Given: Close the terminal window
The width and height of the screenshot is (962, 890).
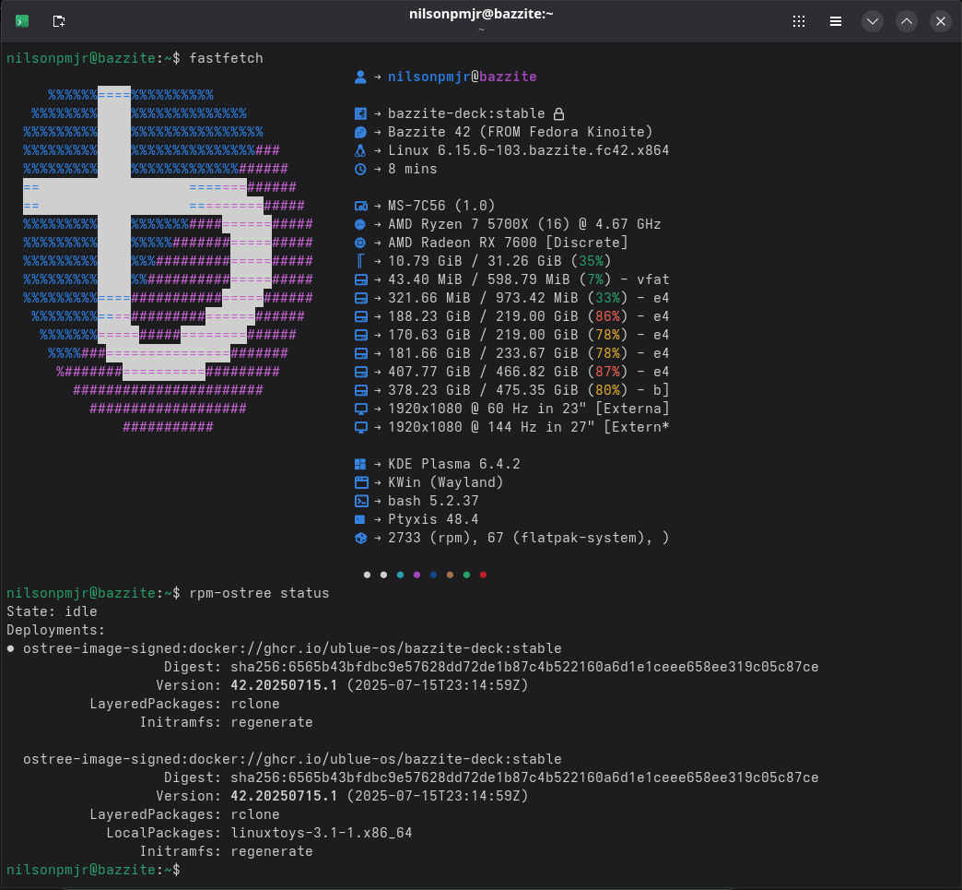Looking at the screenshot, I should (x=941, y=21).
